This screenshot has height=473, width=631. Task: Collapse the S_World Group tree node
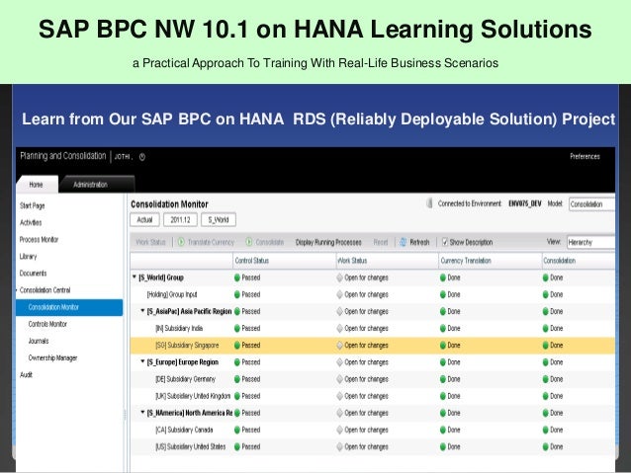[135, 276]
